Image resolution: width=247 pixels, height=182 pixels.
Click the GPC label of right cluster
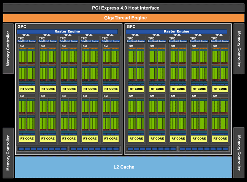pos(131,26)
